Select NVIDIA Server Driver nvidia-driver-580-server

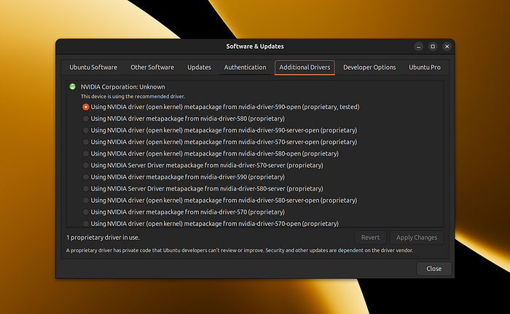[x=86, y=188]
